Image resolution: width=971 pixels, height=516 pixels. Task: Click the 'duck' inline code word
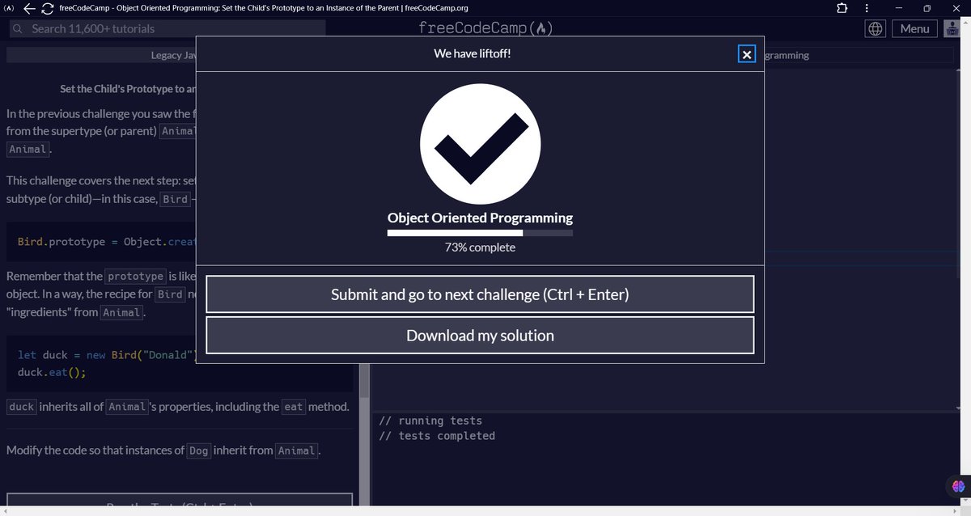tap(21, 407)
